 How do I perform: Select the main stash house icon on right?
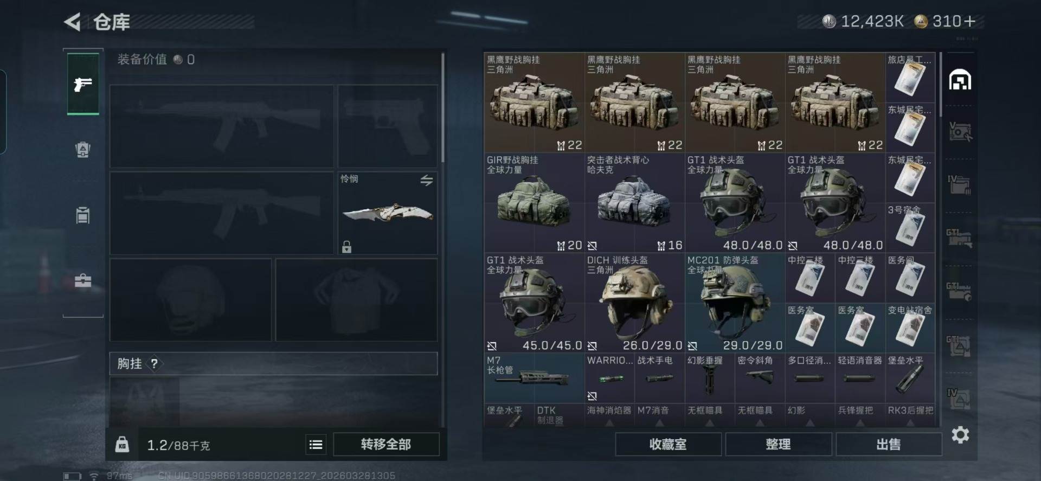point(960,80)
